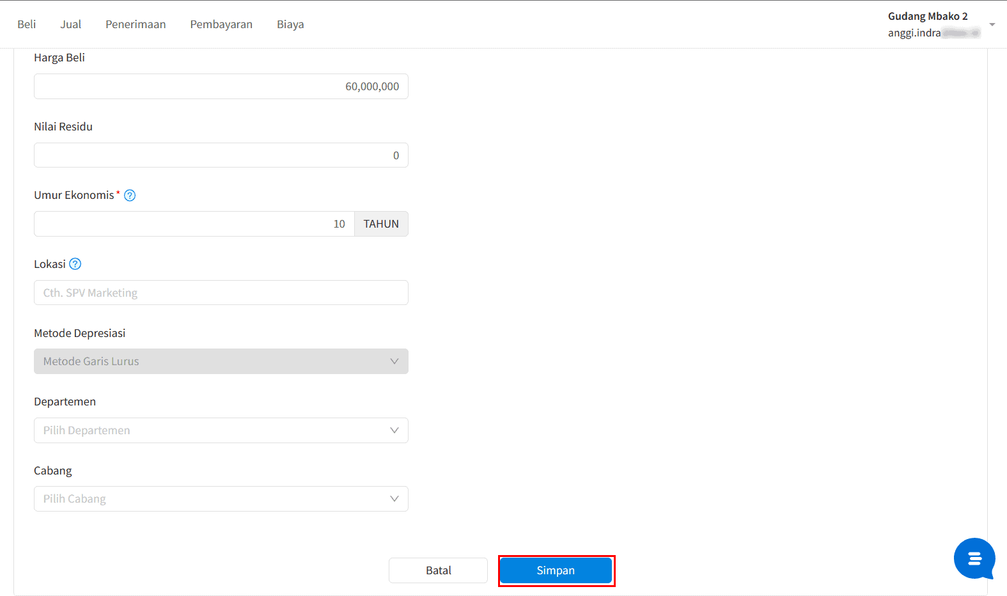Click the Gudang Mbako 2 company name
The width and height of the screenshot is (1007, 596).
928,17
